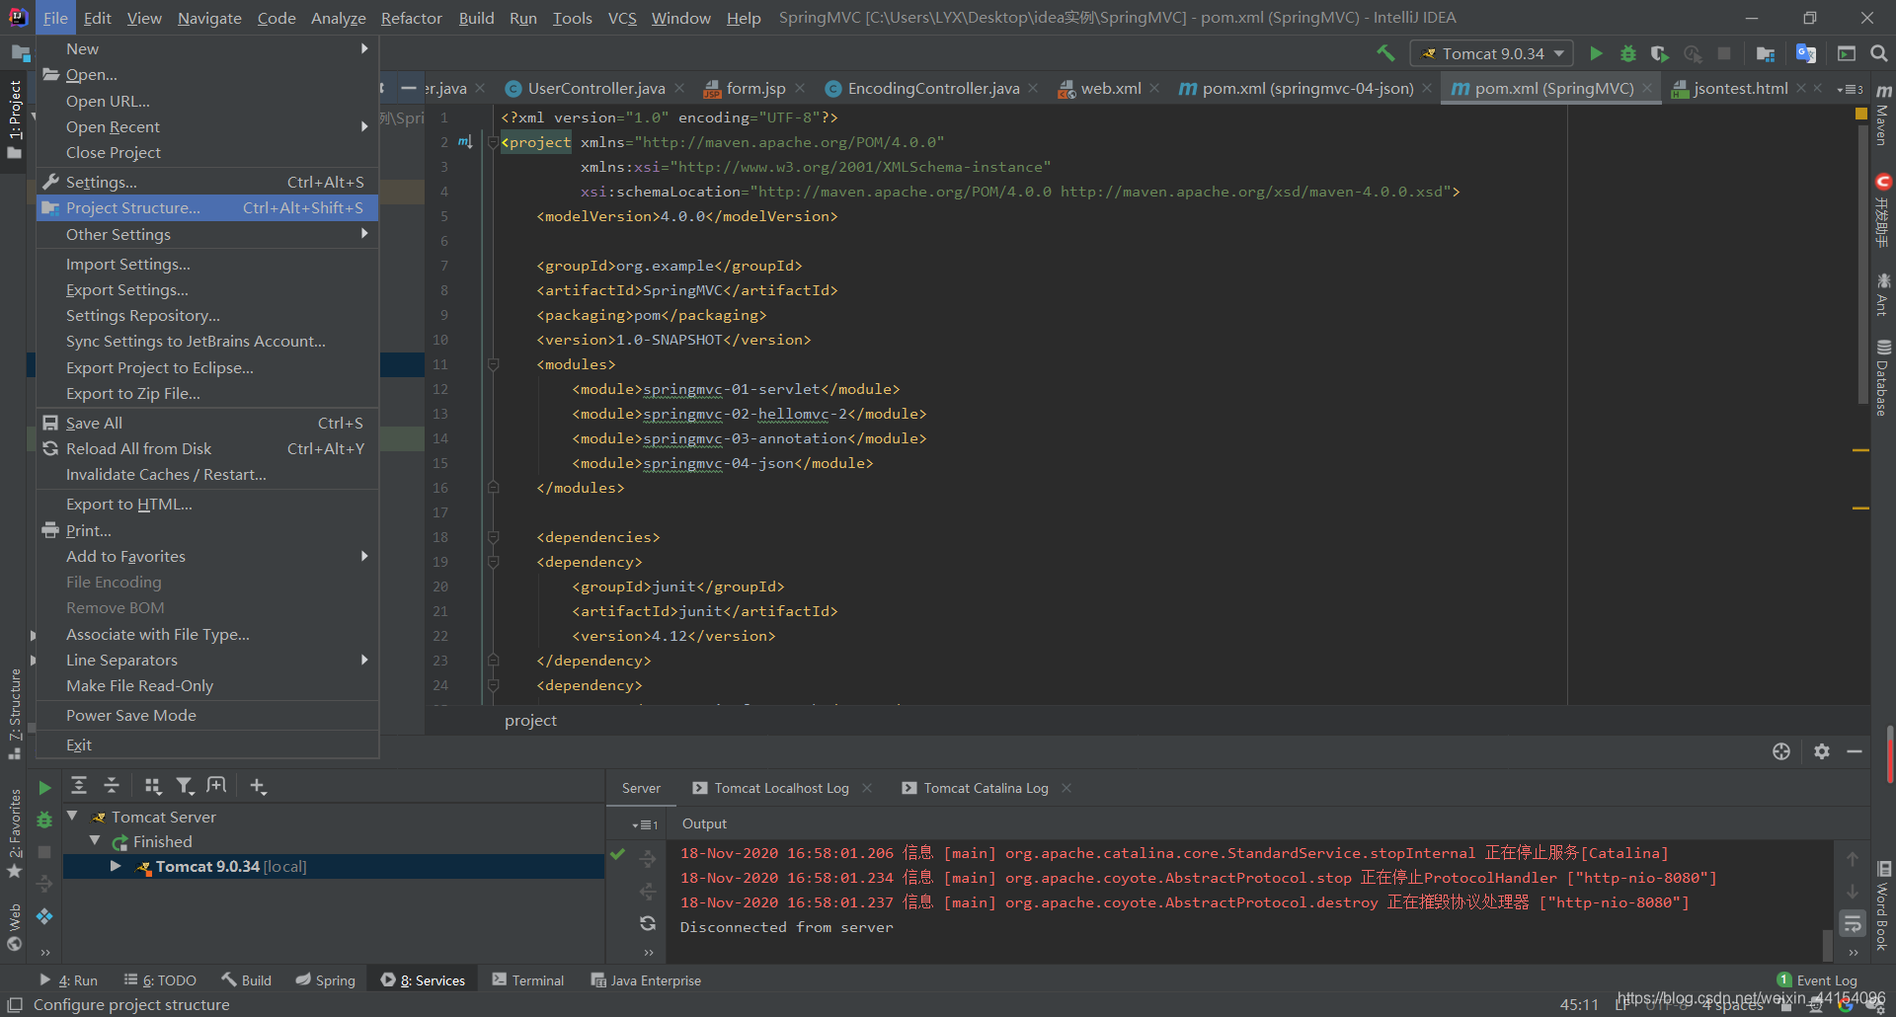
Task: Click the tool window toggle icon in the status bar corner
Action: [15, 1004]
